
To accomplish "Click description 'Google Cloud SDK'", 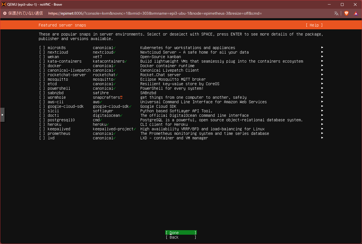I will (158, 106).
